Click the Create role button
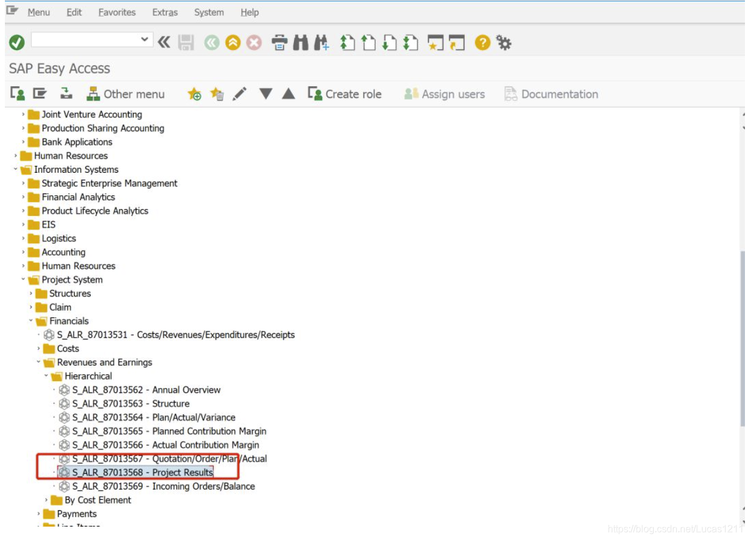748x540 pixels. pyautogui.click(x=345, y=94)
